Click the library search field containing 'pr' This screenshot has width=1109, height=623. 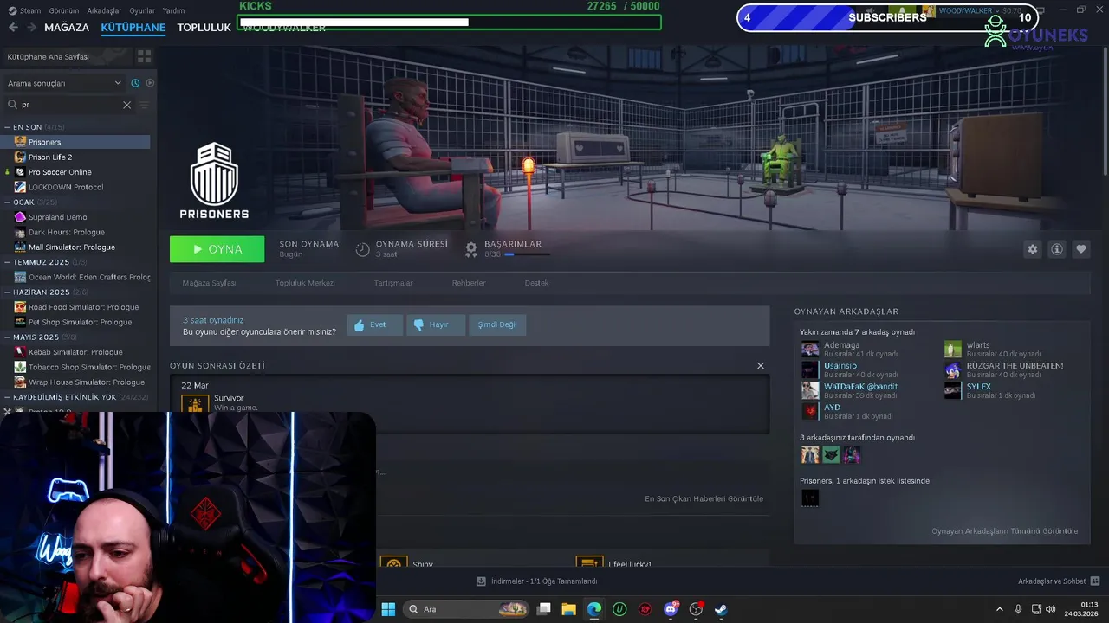pyautogui.click(x=69, y=105)
